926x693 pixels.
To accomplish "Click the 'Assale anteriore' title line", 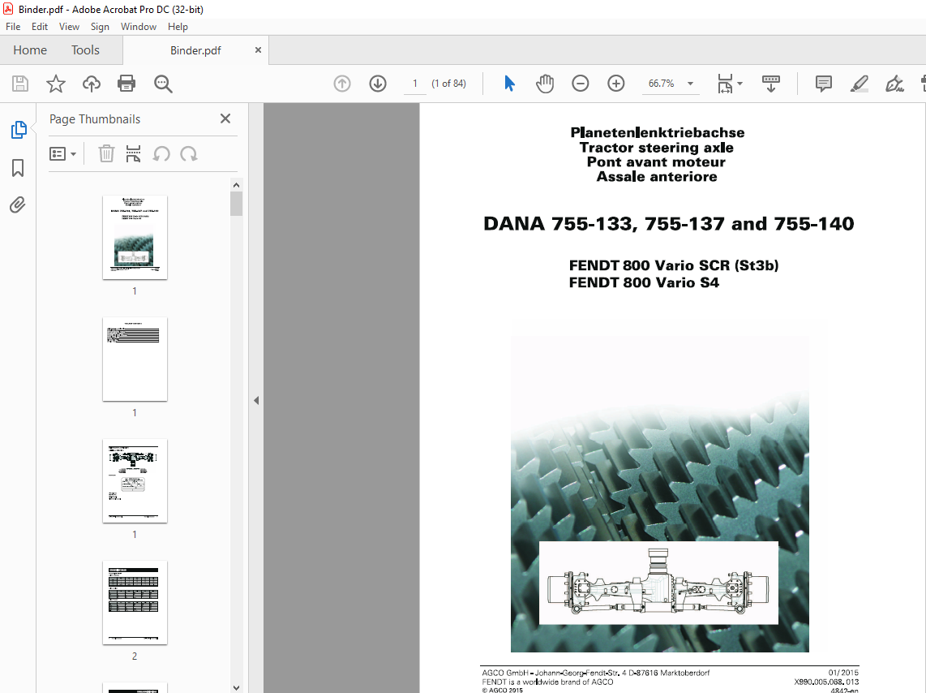I will point(657,177).
